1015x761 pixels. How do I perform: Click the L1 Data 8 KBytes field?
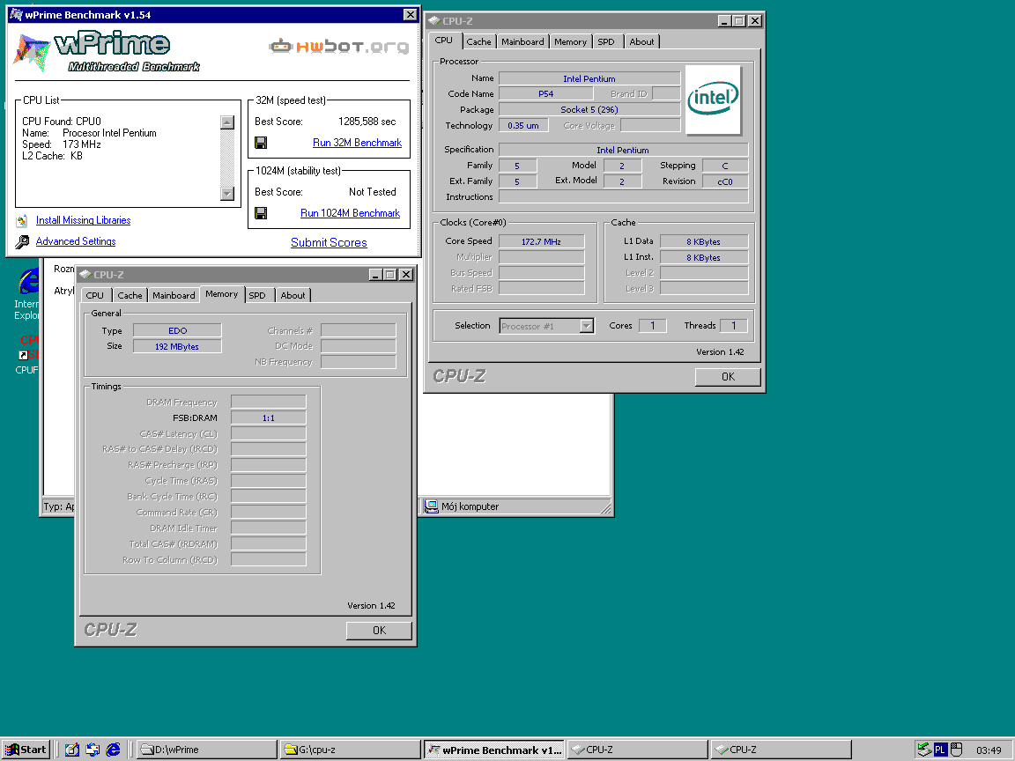[704, 241]
